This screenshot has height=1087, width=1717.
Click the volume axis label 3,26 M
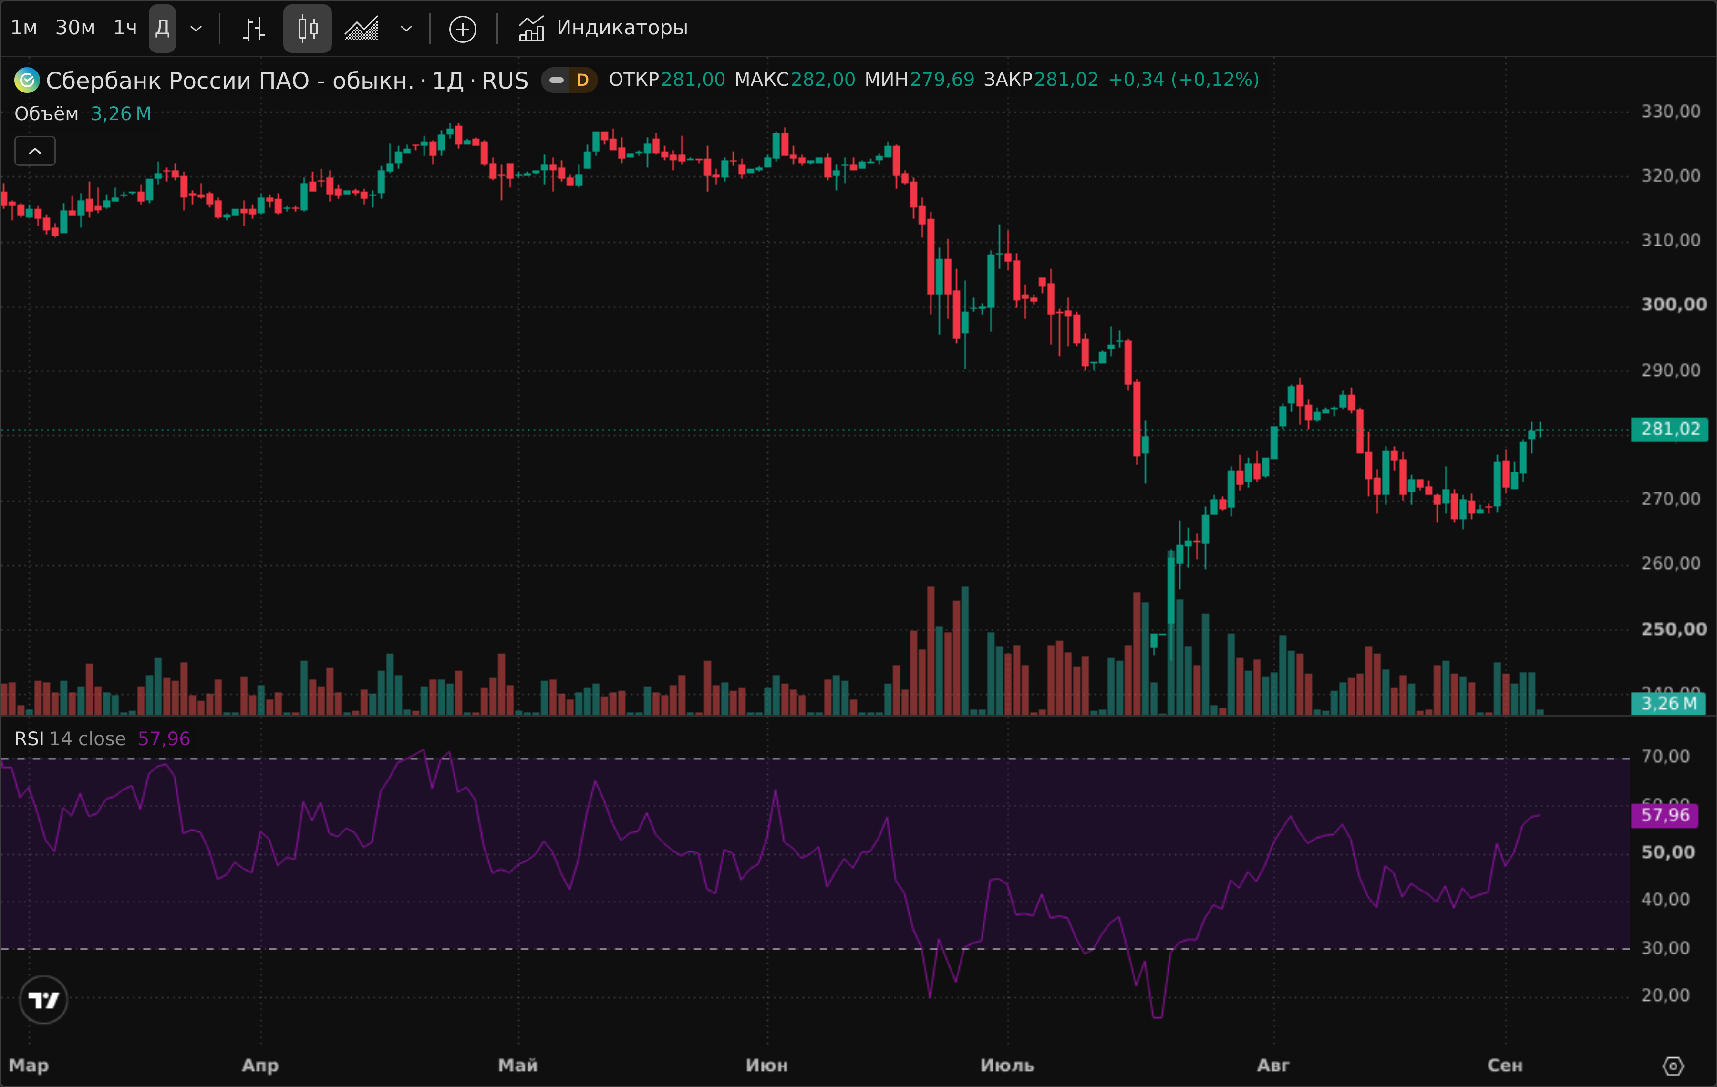1669,704
